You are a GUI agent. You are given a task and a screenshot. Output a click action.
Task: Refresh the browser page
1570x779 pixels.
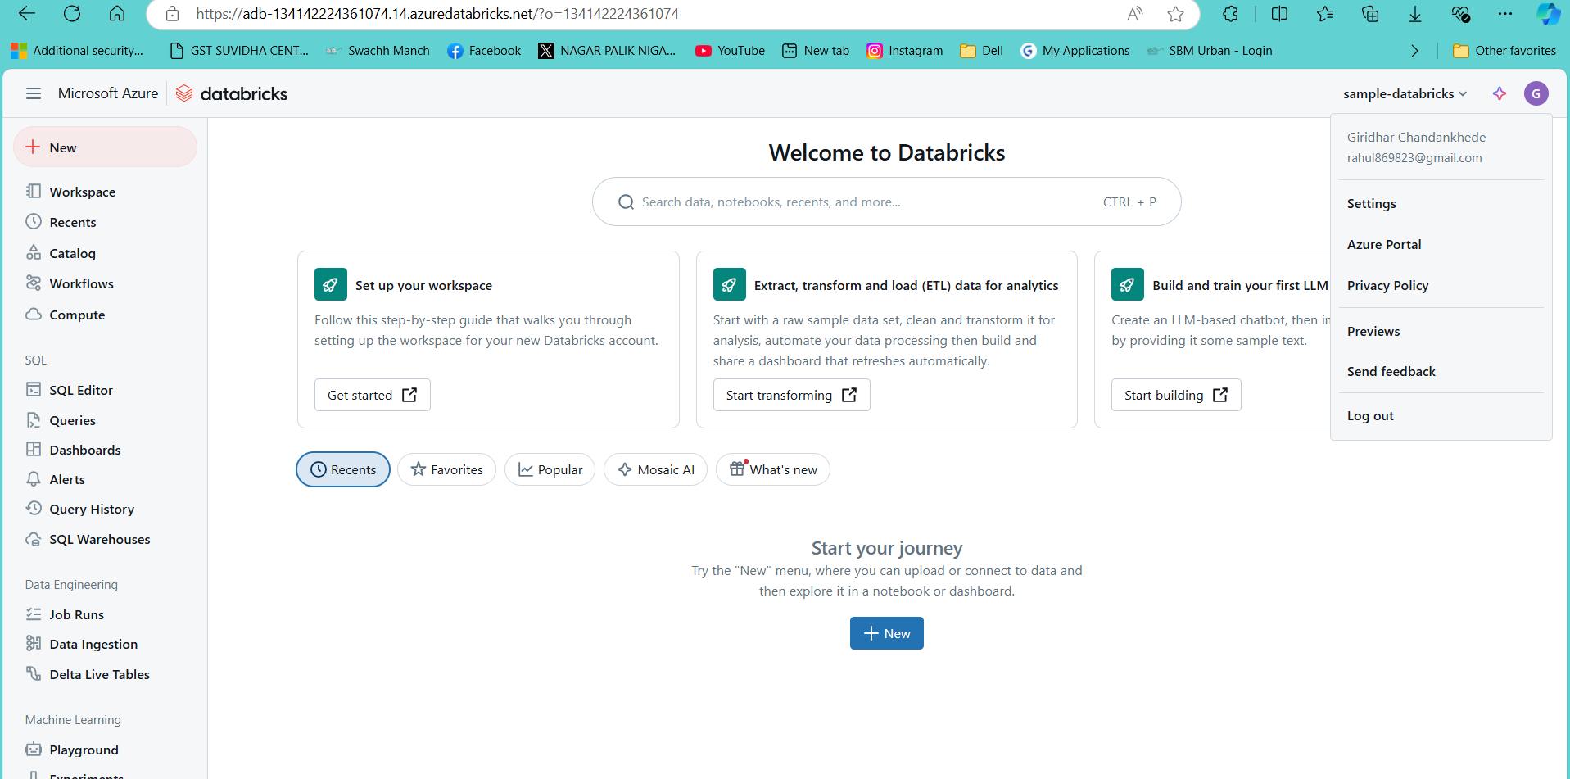tap(72, 14)
